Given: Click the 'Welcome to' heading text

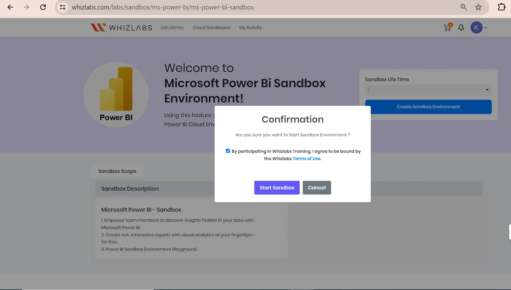Looking at the screenshot, I should click(199, 68).
